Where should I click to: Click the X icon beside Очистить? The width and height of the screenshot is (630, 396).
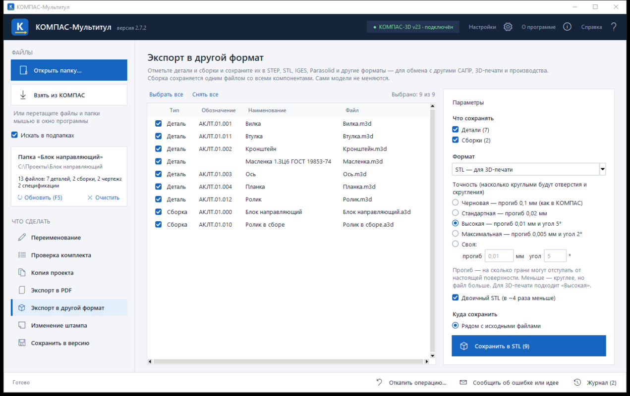pos(90,198)
